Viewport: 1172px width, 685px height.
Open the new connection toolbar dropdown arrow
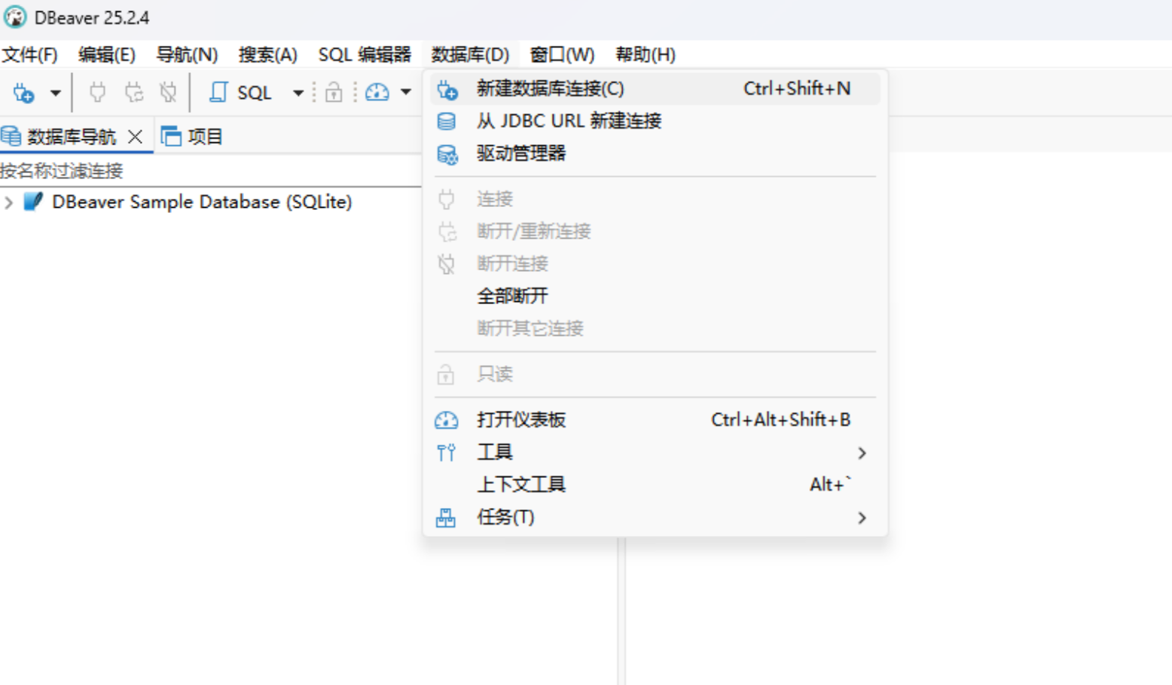(x=55, y=93)
